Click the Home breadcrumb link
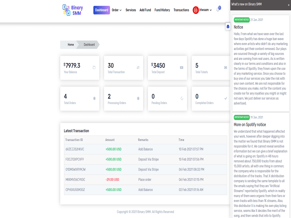 [x=71, y=44]
